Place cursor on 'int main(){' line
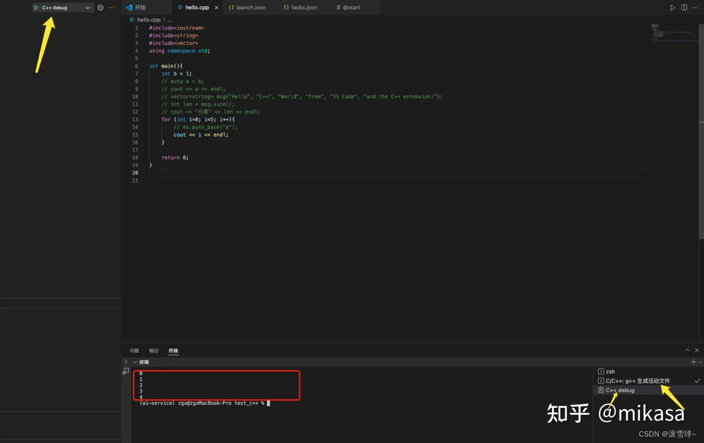 click(166, 66)
